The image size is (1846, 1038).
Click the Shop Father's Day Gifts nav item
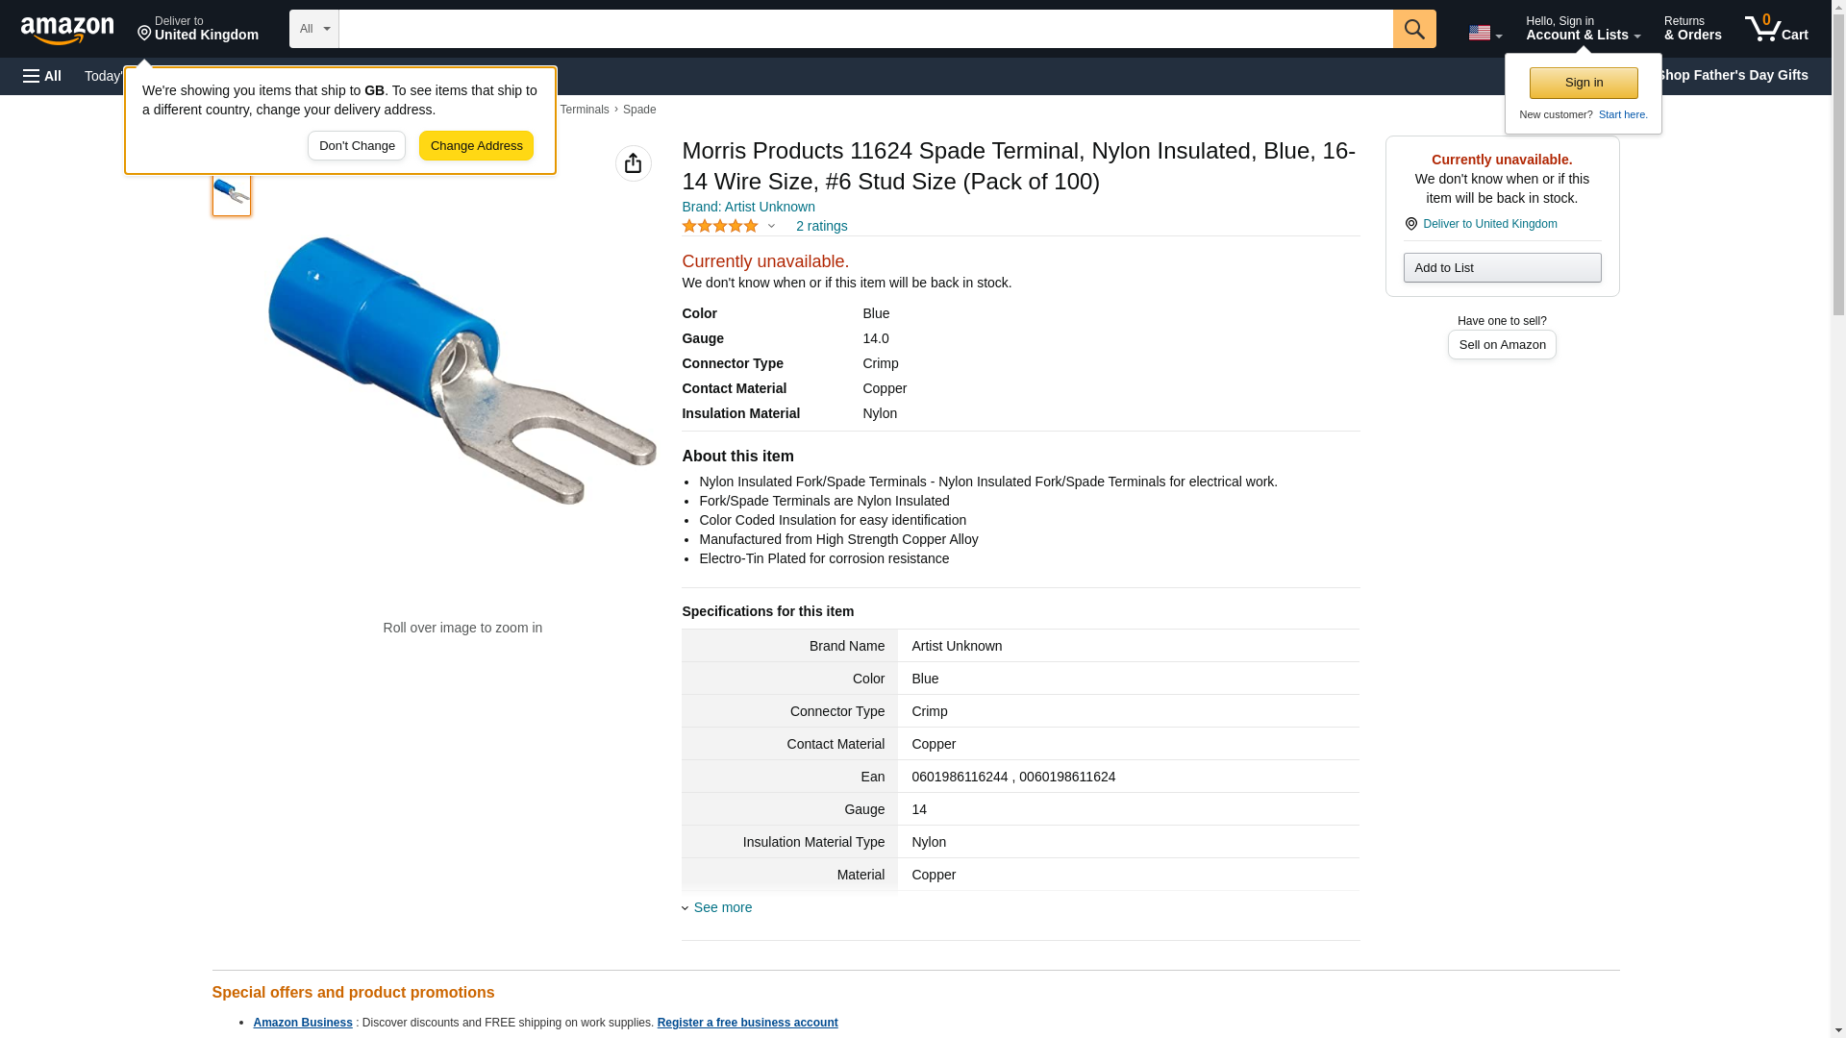[x=1732, y=75]
